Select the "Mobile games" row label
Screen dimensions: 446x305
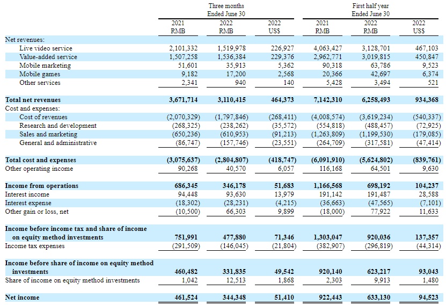pos(39,74)
